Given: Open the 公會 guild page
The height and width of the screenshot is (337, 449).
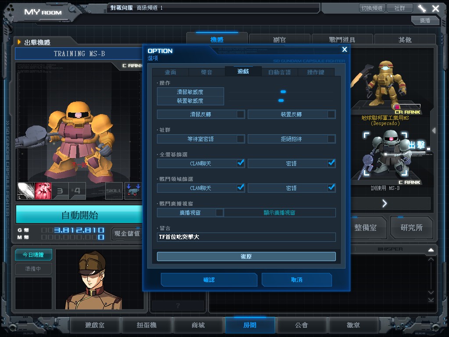Looking at the screenshot, I should click(x=302, y=325).
